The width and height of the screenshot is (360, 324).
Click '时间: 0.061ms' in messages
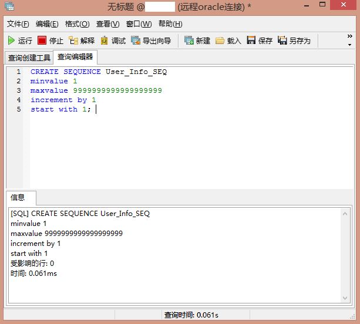(x=33, y=274)
